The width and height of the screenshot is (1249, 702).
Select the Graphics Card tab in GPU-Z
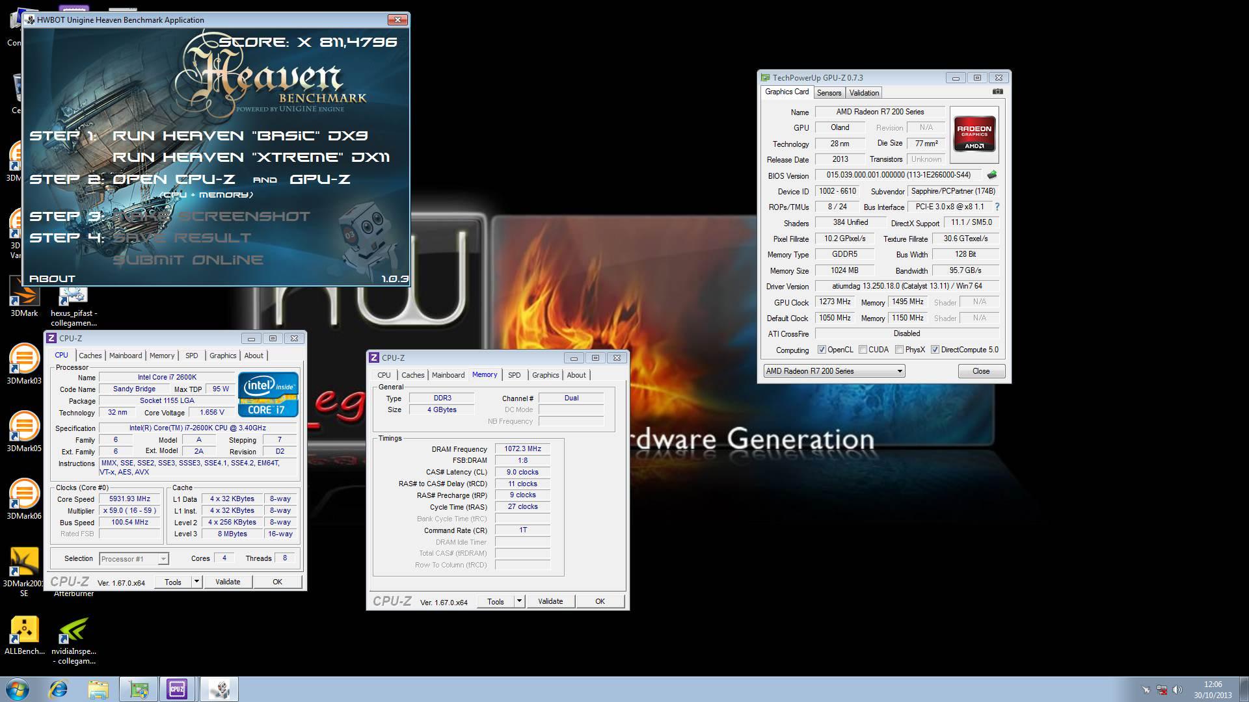[x=787, y=92]
